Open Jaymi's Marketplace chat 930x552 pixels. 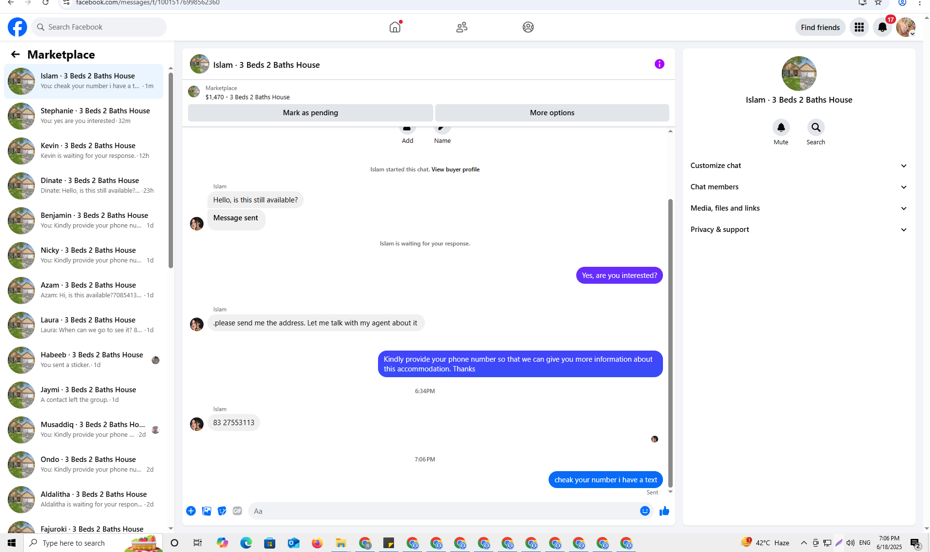84,395
